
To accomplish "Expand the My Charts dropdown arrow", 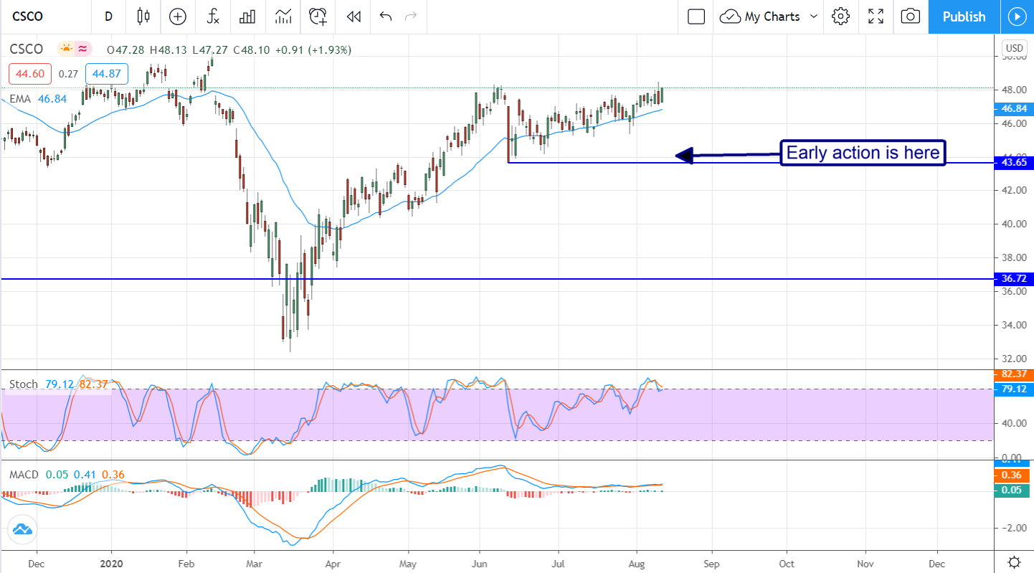I will [814, 16].
